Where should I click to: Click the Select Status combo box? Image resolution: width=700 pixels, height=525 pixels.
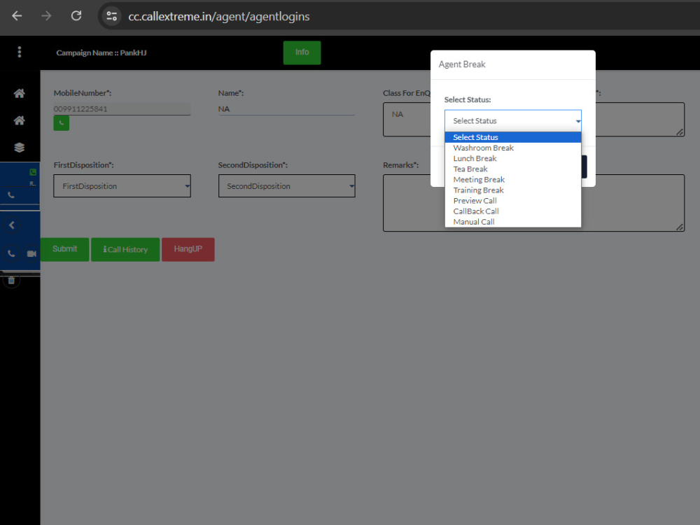pos(513,120)
